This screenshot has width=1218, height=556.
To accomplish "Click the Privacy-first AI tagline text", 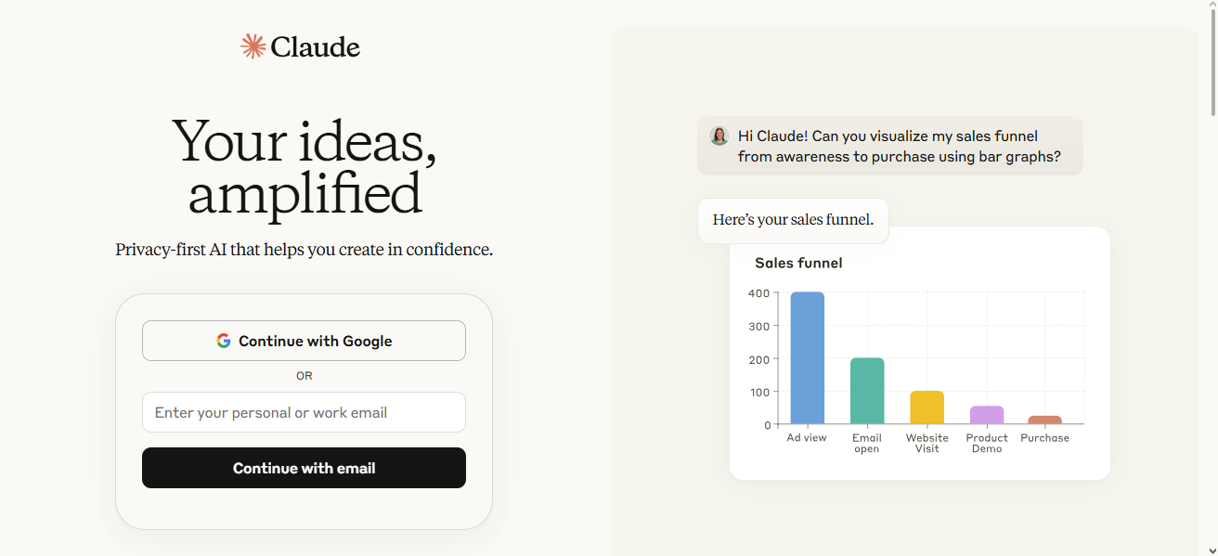I will (x=304, y=250).
